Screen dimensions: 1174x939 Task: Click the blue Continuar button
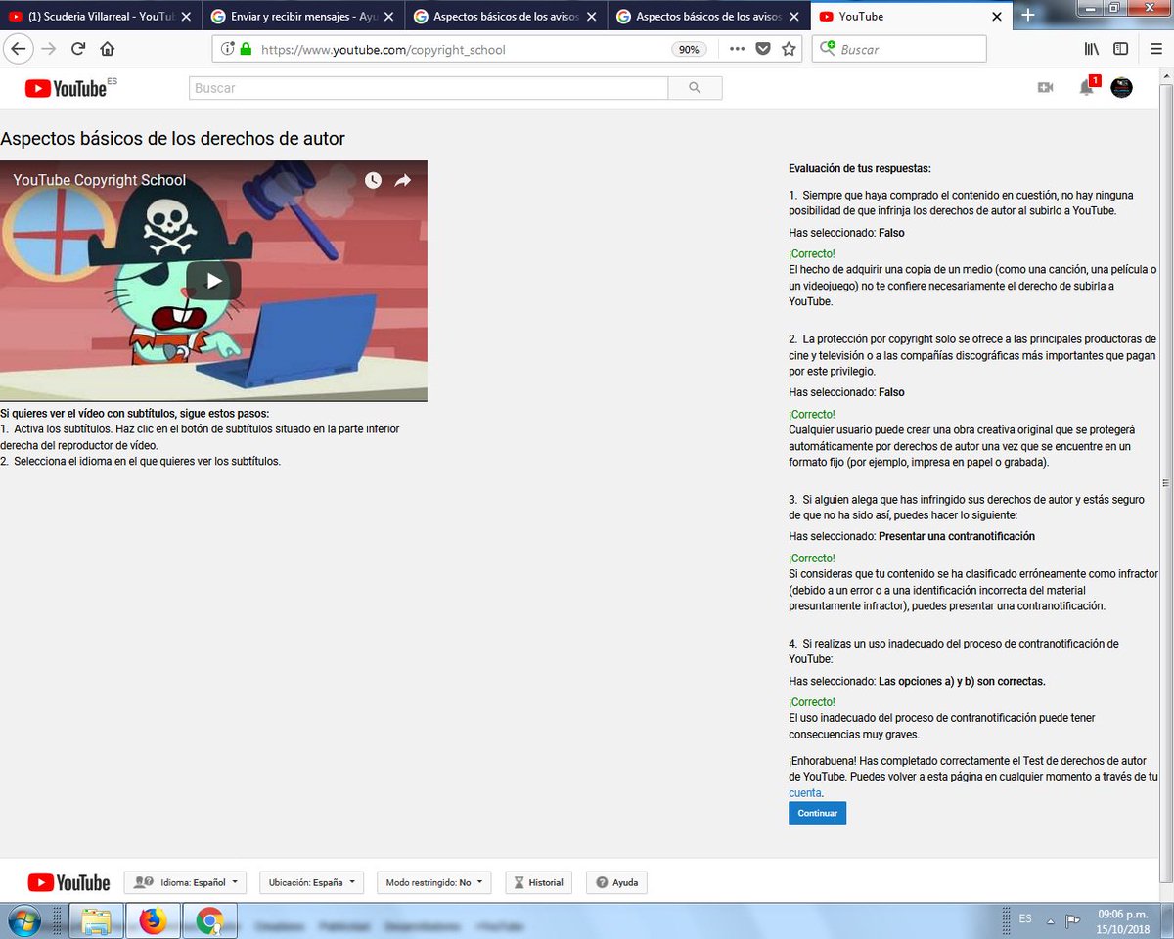pos(817,813)
